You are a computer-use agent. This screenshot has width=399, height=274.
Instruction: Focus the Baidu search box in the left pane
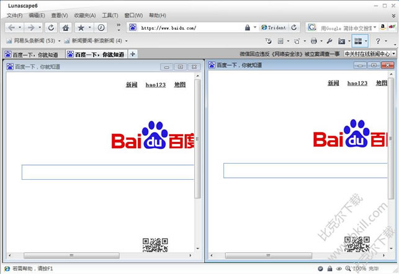(x=108, y=172)
